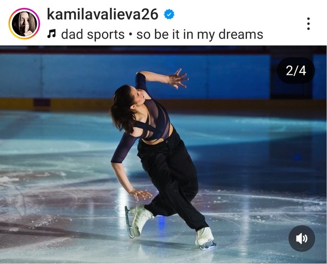Open the kamilavalieva26 profile via username
327x264 pixels.
(103, 14)
